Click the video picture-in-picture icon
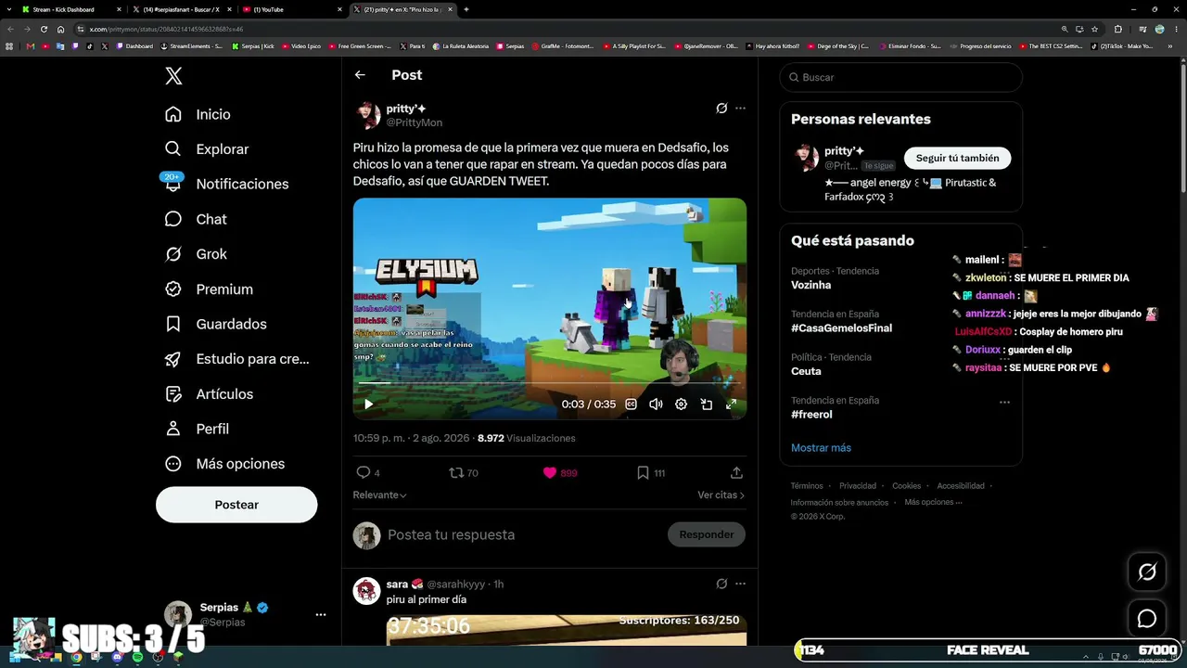 click(706, 405)
